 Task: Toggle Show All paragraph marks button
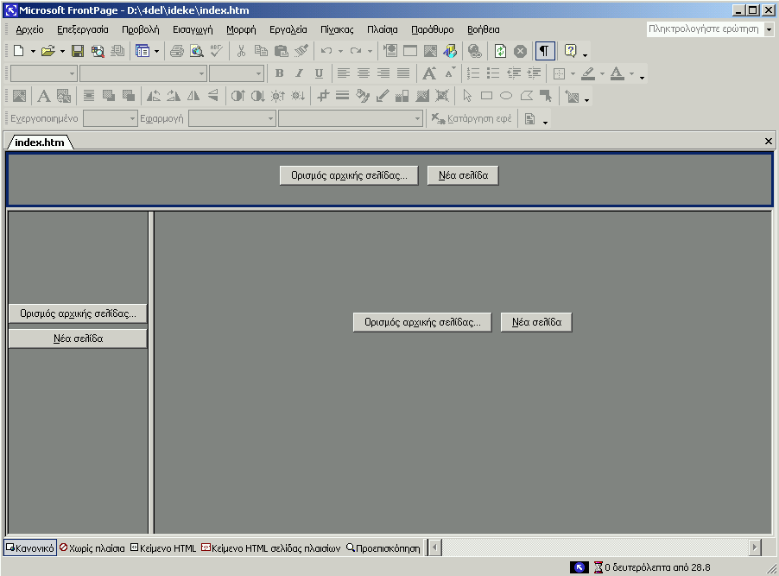coord(545,51)
